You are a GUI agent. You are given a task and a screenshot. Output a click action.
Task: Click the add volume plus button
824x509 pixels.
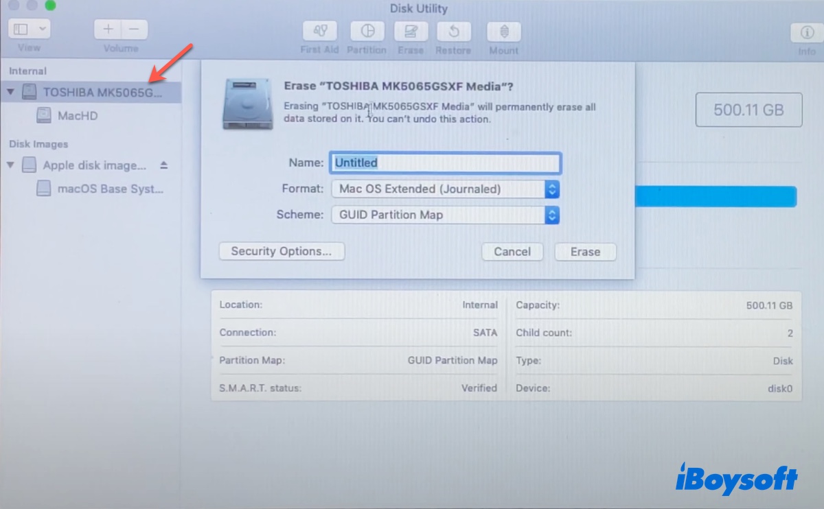pyautogui.click(x=108, y=29)
